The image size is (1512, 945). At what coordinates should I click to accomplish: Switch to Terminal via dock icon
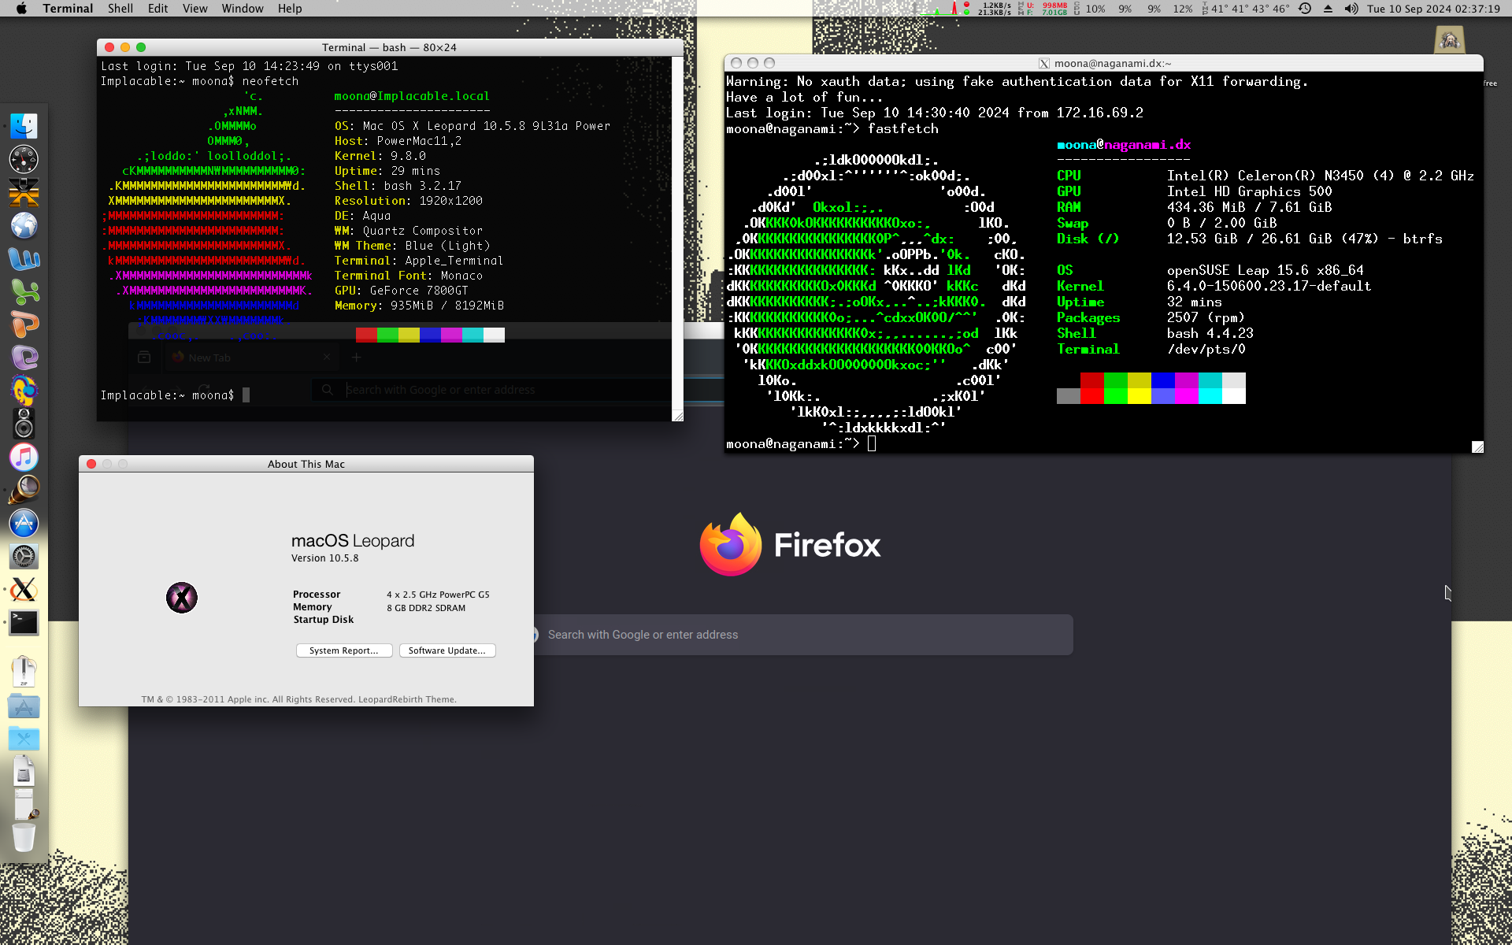pyautogui.click(x=24, y=623)
